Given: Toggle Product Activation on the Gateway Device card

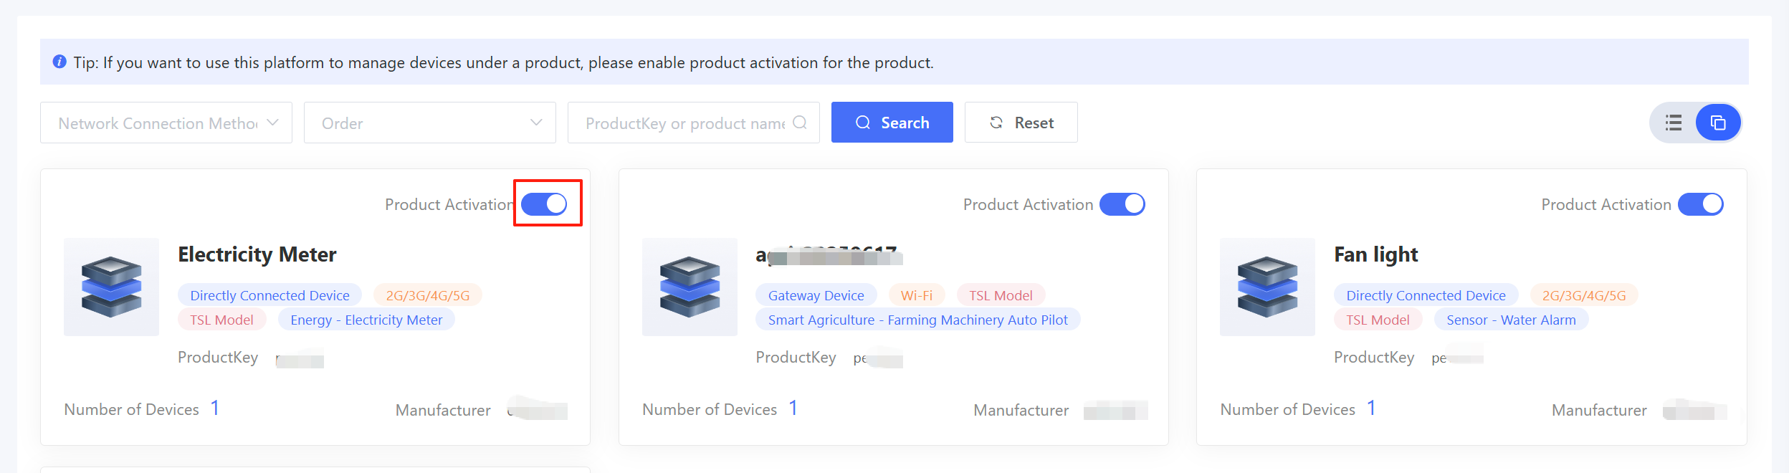Looking at the screenshot, I should click(x=1122, y=204).
